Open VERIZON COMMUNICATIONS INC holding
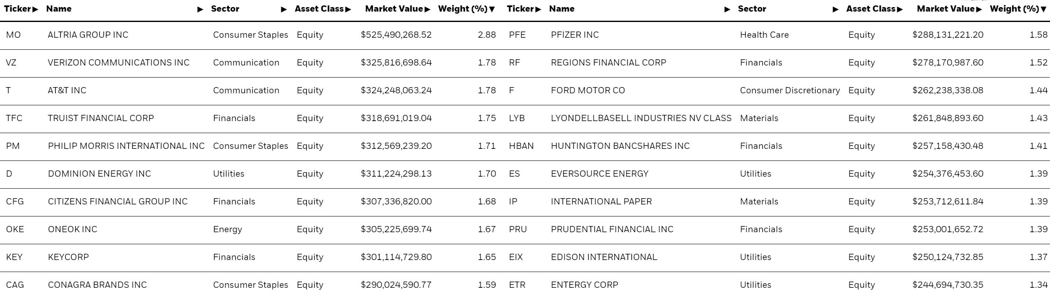 pos(118,63)
